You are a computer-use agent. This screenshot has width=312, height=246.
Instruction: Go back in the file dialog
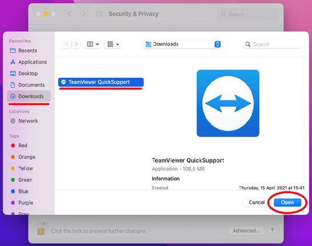pos(67,44)
